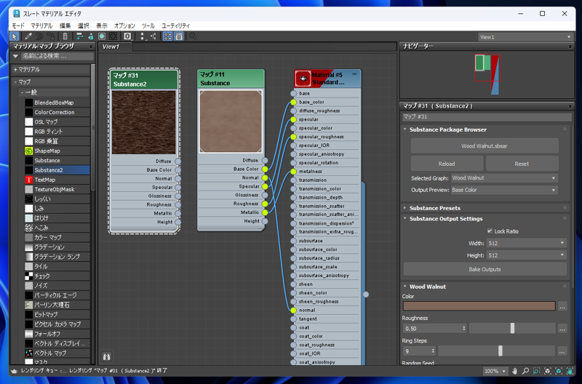Click the Pan to Selected icon
582x384 pixels.
point(570,371)
